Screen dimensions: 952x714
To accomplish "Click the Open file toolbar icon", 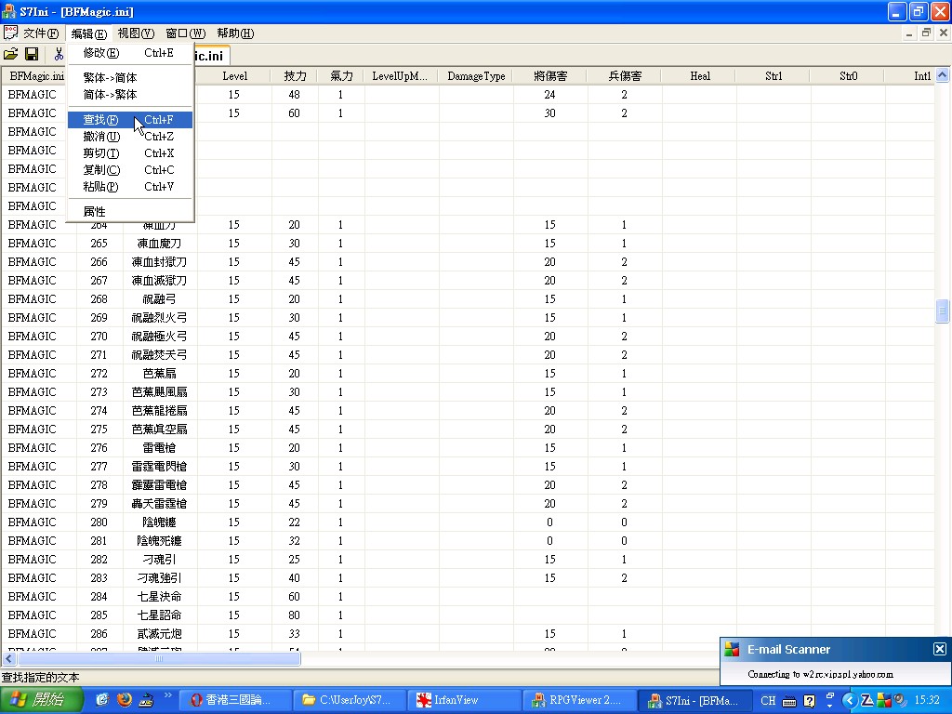I will [x=11, y=55].
